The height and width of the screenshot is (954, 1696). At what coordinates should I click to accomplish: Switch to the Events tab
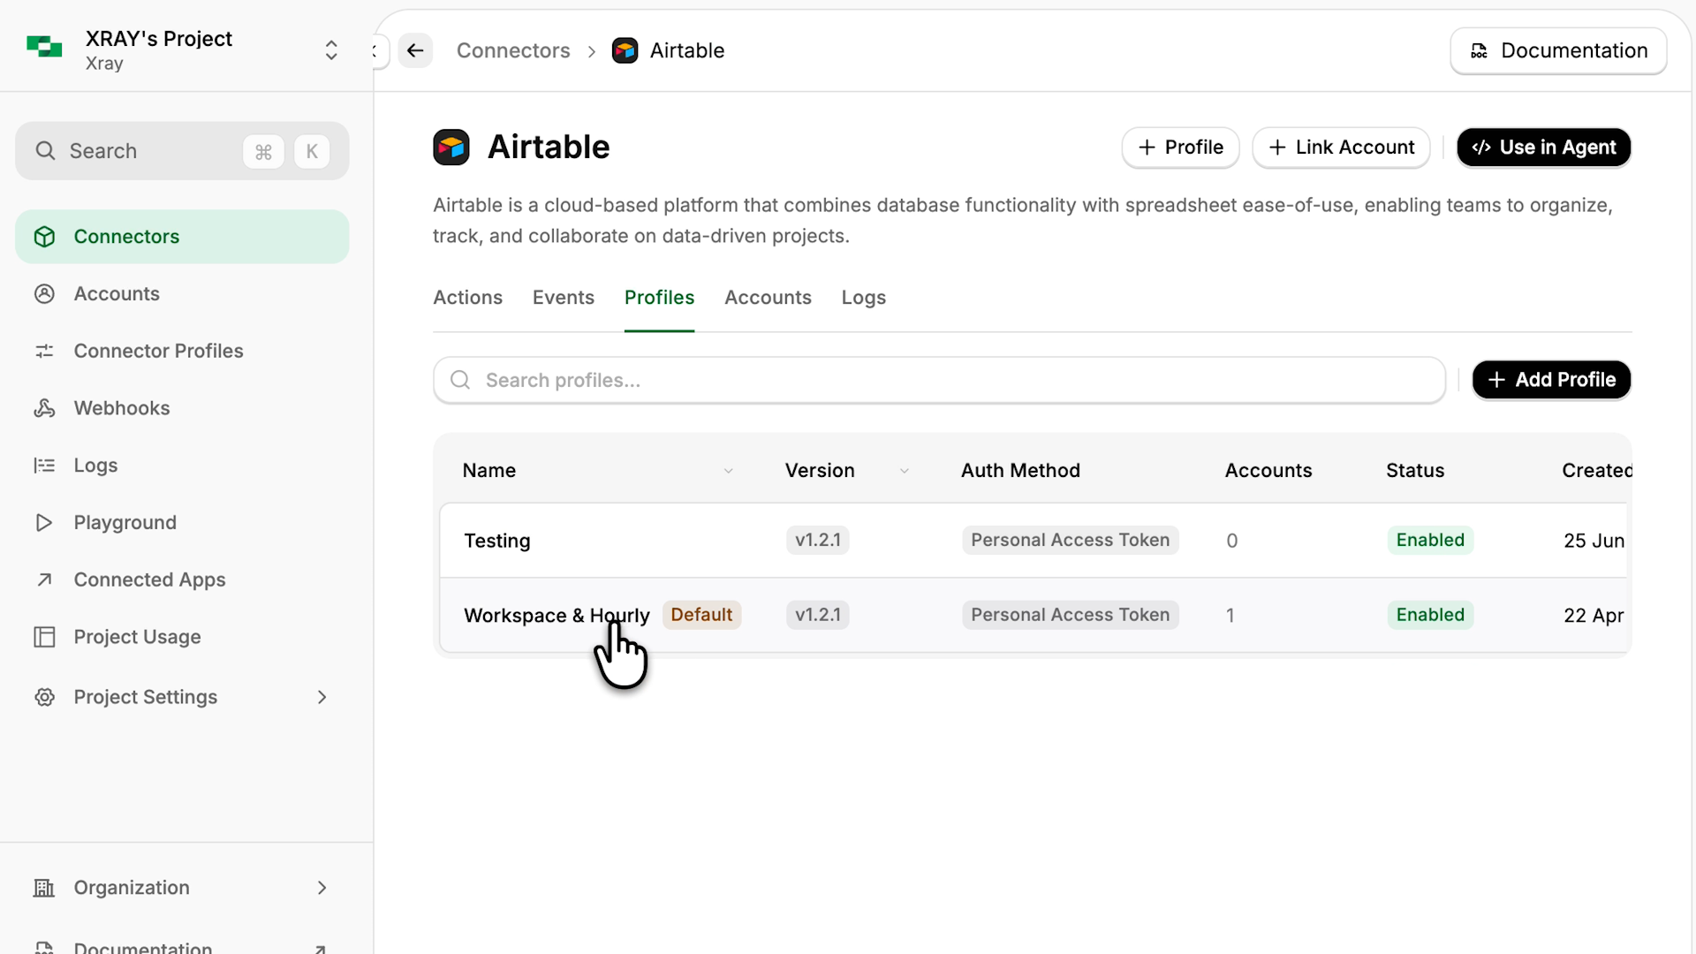tap(563, 298)
